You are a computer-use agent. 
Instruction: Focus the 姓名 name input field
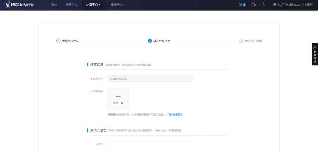[x=150, y=144]
